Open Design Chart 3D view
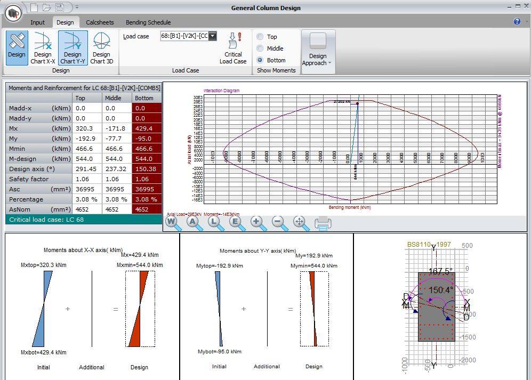The image size is (531, 380). click(x=102, y=48)
